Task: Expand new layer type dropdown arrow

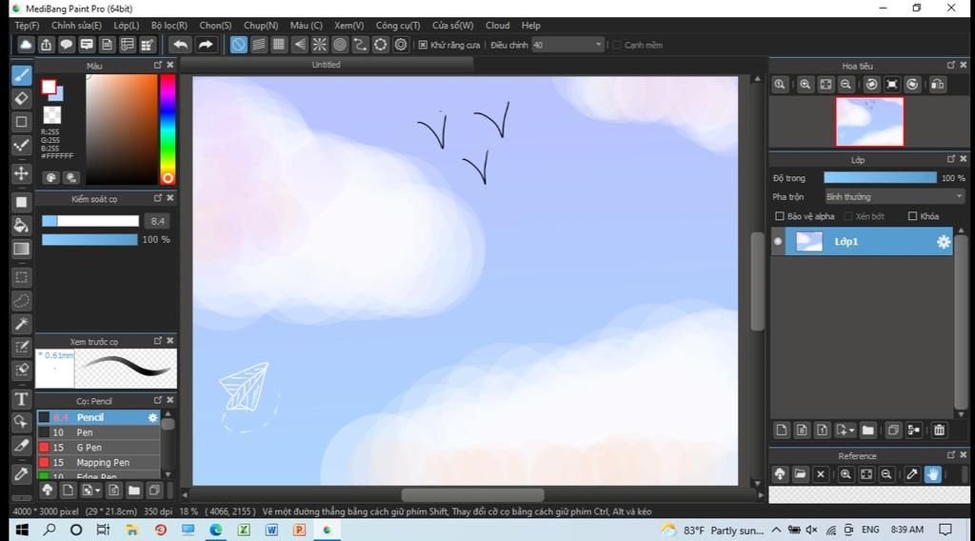Action: click(851, 431)
